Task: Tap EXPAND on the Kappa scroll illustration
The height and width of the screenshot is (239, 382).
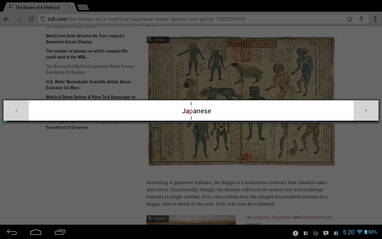Action: (157, 40)
